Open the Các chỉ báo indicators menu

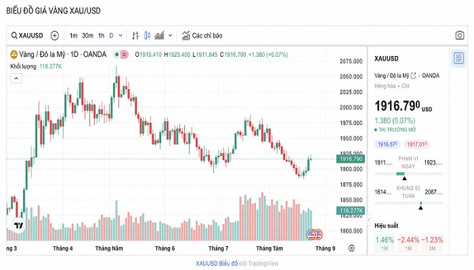pyautogui.click(x=201, y=35)
